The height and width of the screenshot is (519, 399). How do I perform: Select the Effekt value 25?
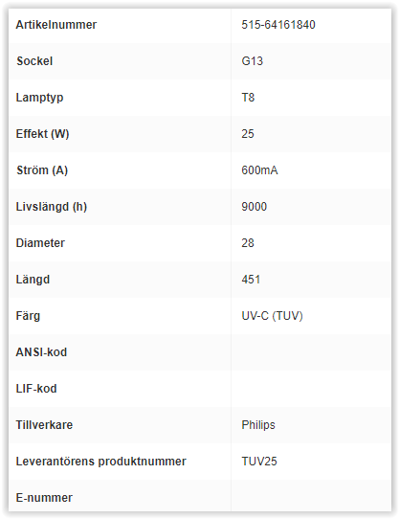tap(248, 134)
